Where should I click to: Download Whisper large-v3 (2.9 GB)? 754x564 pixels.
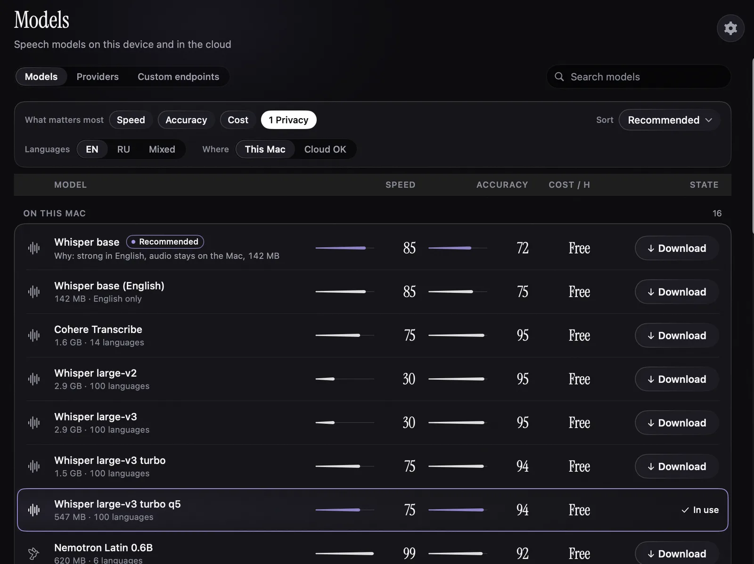[677, 423]
